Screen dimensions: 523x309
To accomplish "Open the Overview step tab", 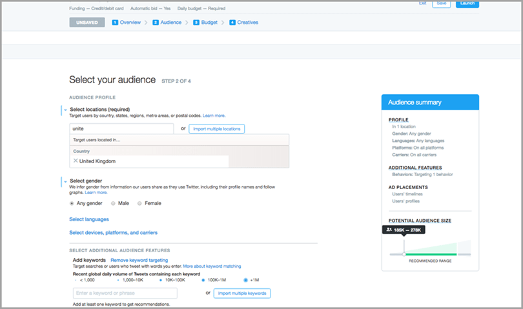I will (130, 23).
